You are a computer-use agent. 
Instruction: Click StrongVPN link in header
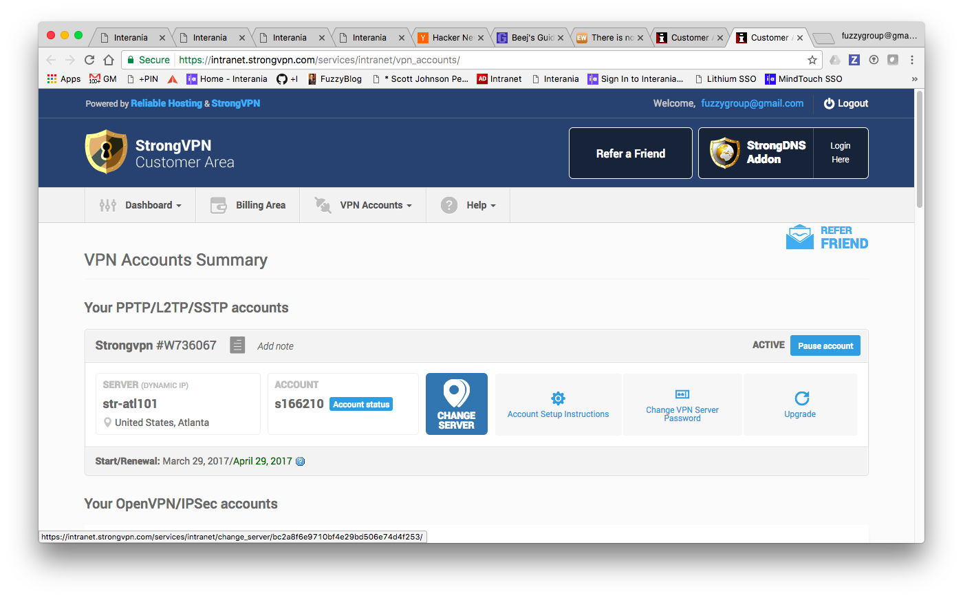[x=235, y=103]
